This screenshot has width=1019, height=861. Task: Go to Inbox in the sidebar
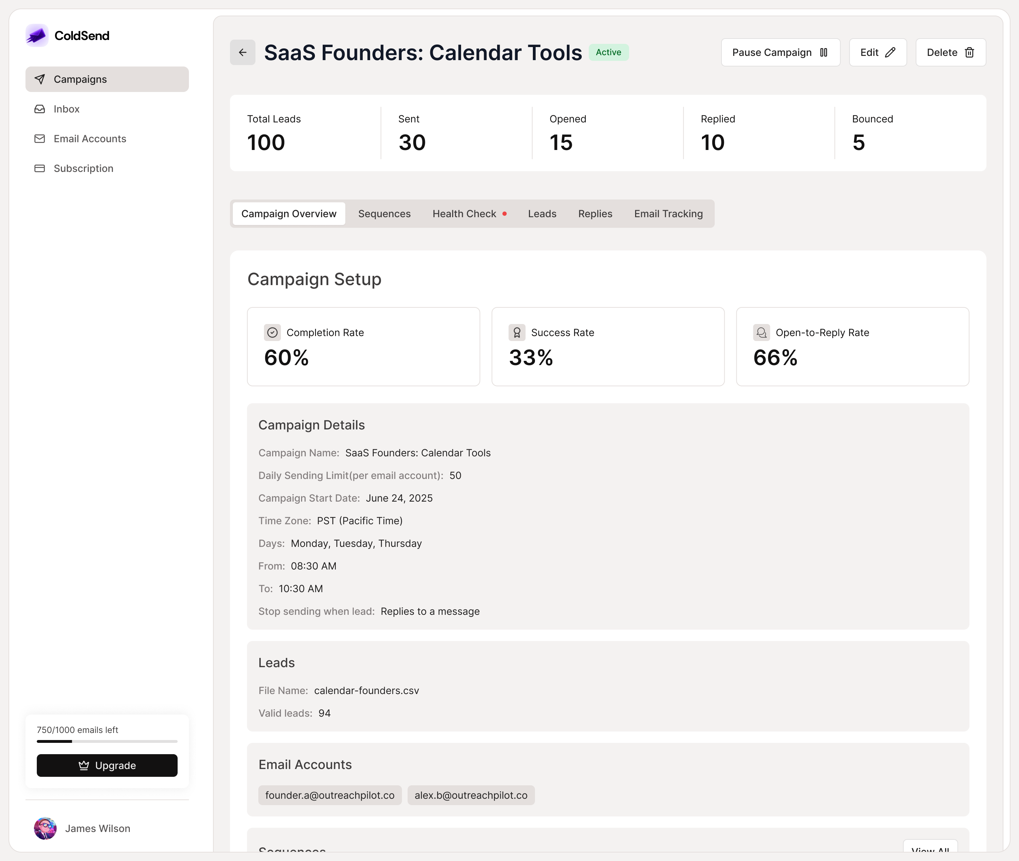[x=107, y=109]
